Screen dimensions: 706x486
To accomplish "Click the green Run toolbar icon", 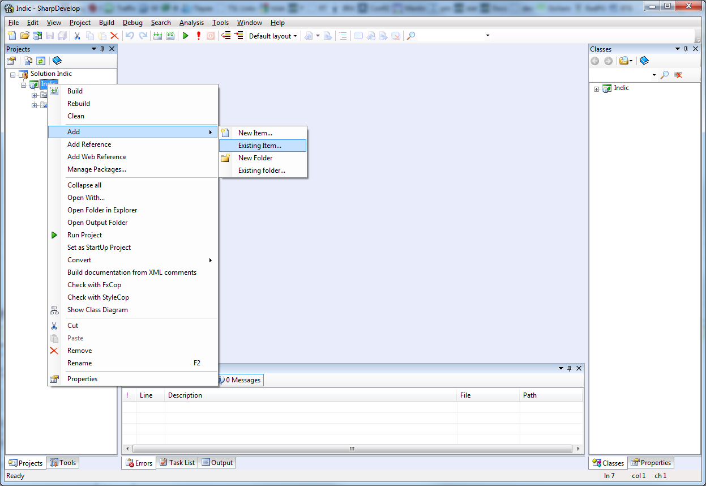I will coord(185,36).
